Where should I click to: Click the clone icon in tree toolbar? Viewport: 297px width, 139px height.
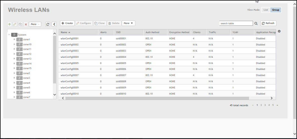20,24
